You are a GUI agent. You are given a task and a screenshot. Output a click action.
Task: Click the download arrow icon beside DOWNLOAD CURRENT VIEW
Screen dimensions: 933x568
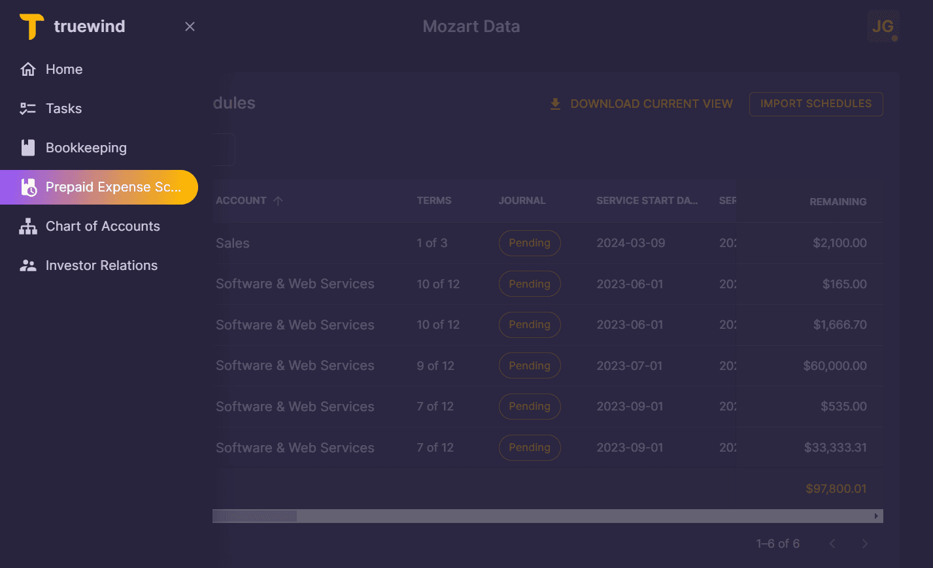(554, 103)
